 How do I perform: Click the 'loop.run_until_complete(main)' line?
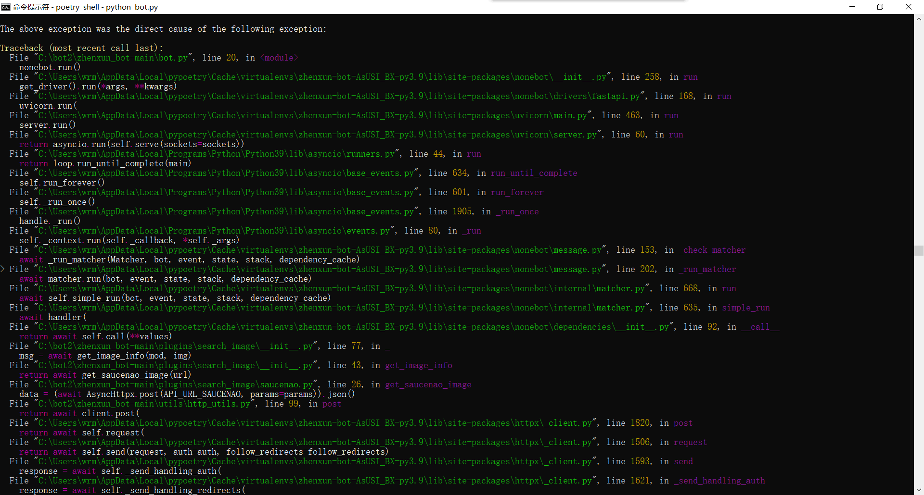coord(105,163)
